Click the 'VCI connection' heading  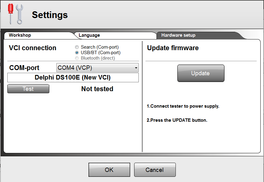tap(32, 48)
